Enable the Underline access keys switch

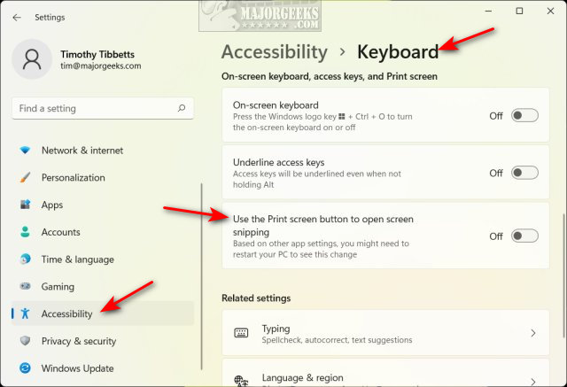524,174
